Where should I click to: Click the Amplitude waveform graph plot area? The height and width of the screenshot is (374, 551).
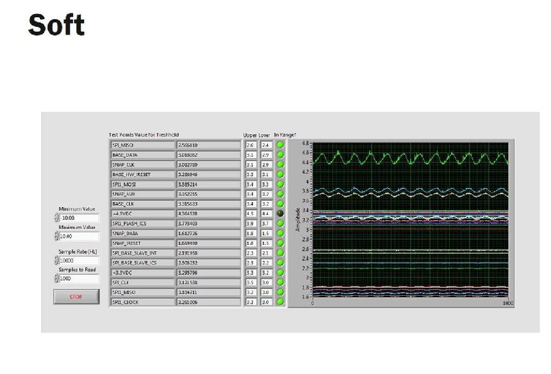[411, 220]
